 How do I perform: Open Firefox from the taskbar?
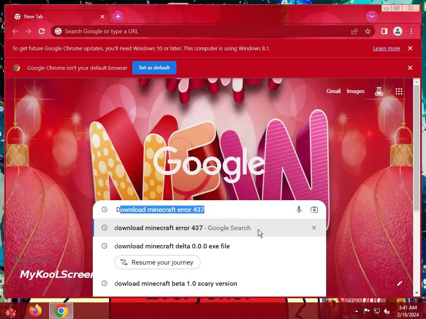click(36, 311)
